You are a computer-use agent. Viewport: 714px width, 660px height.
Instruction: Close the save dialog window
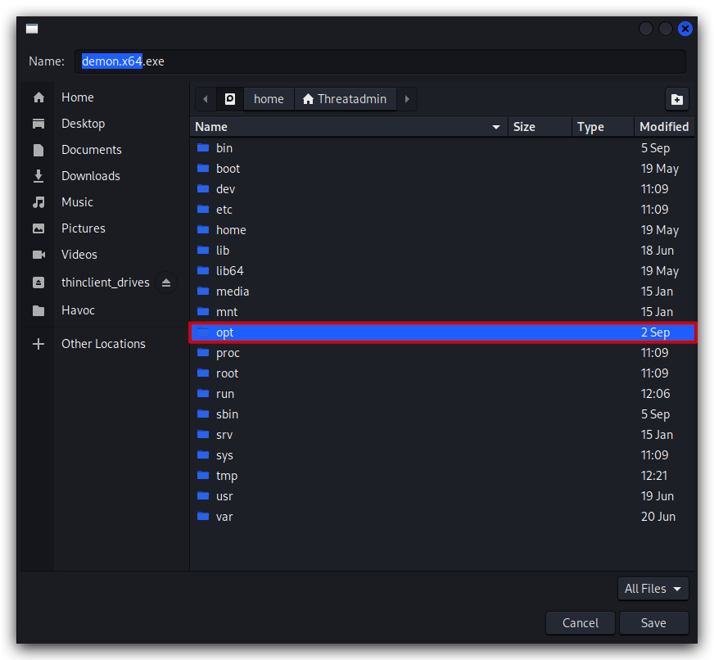pos(685,29)
